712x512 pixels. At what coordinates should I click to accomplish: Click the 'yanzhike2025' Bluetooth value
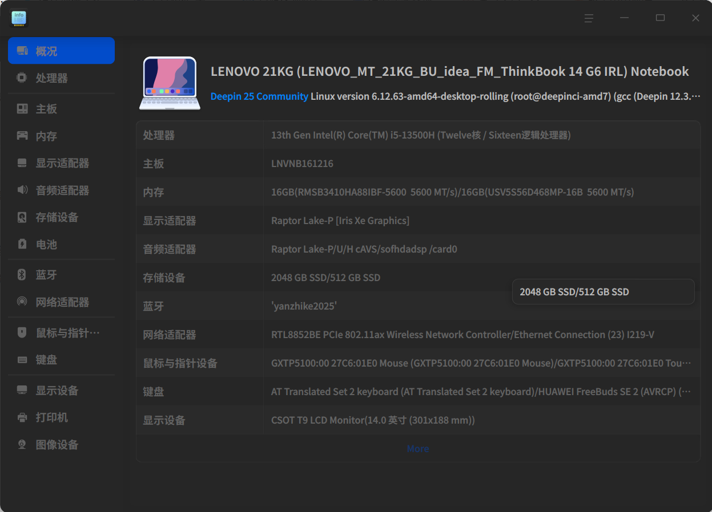tap(304, 306)
